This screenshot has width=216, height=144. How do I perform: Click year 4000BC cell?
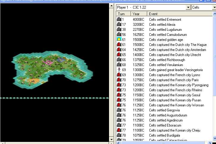click(x=138, y=20)
